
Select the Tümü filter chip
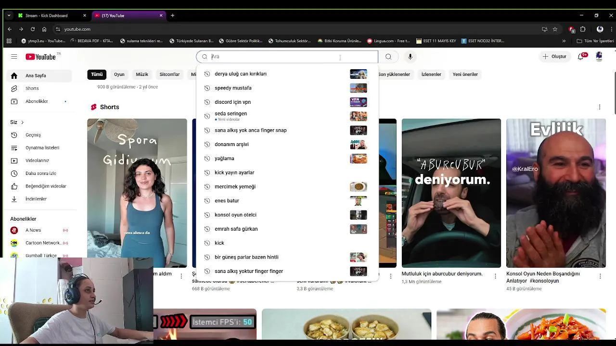[x=97, y=74]
